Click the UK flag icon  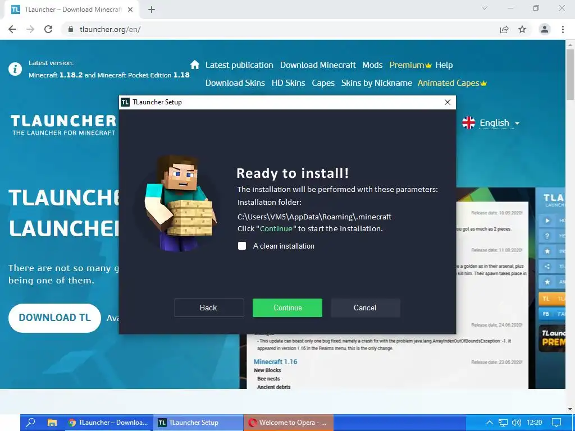point(468,123)
